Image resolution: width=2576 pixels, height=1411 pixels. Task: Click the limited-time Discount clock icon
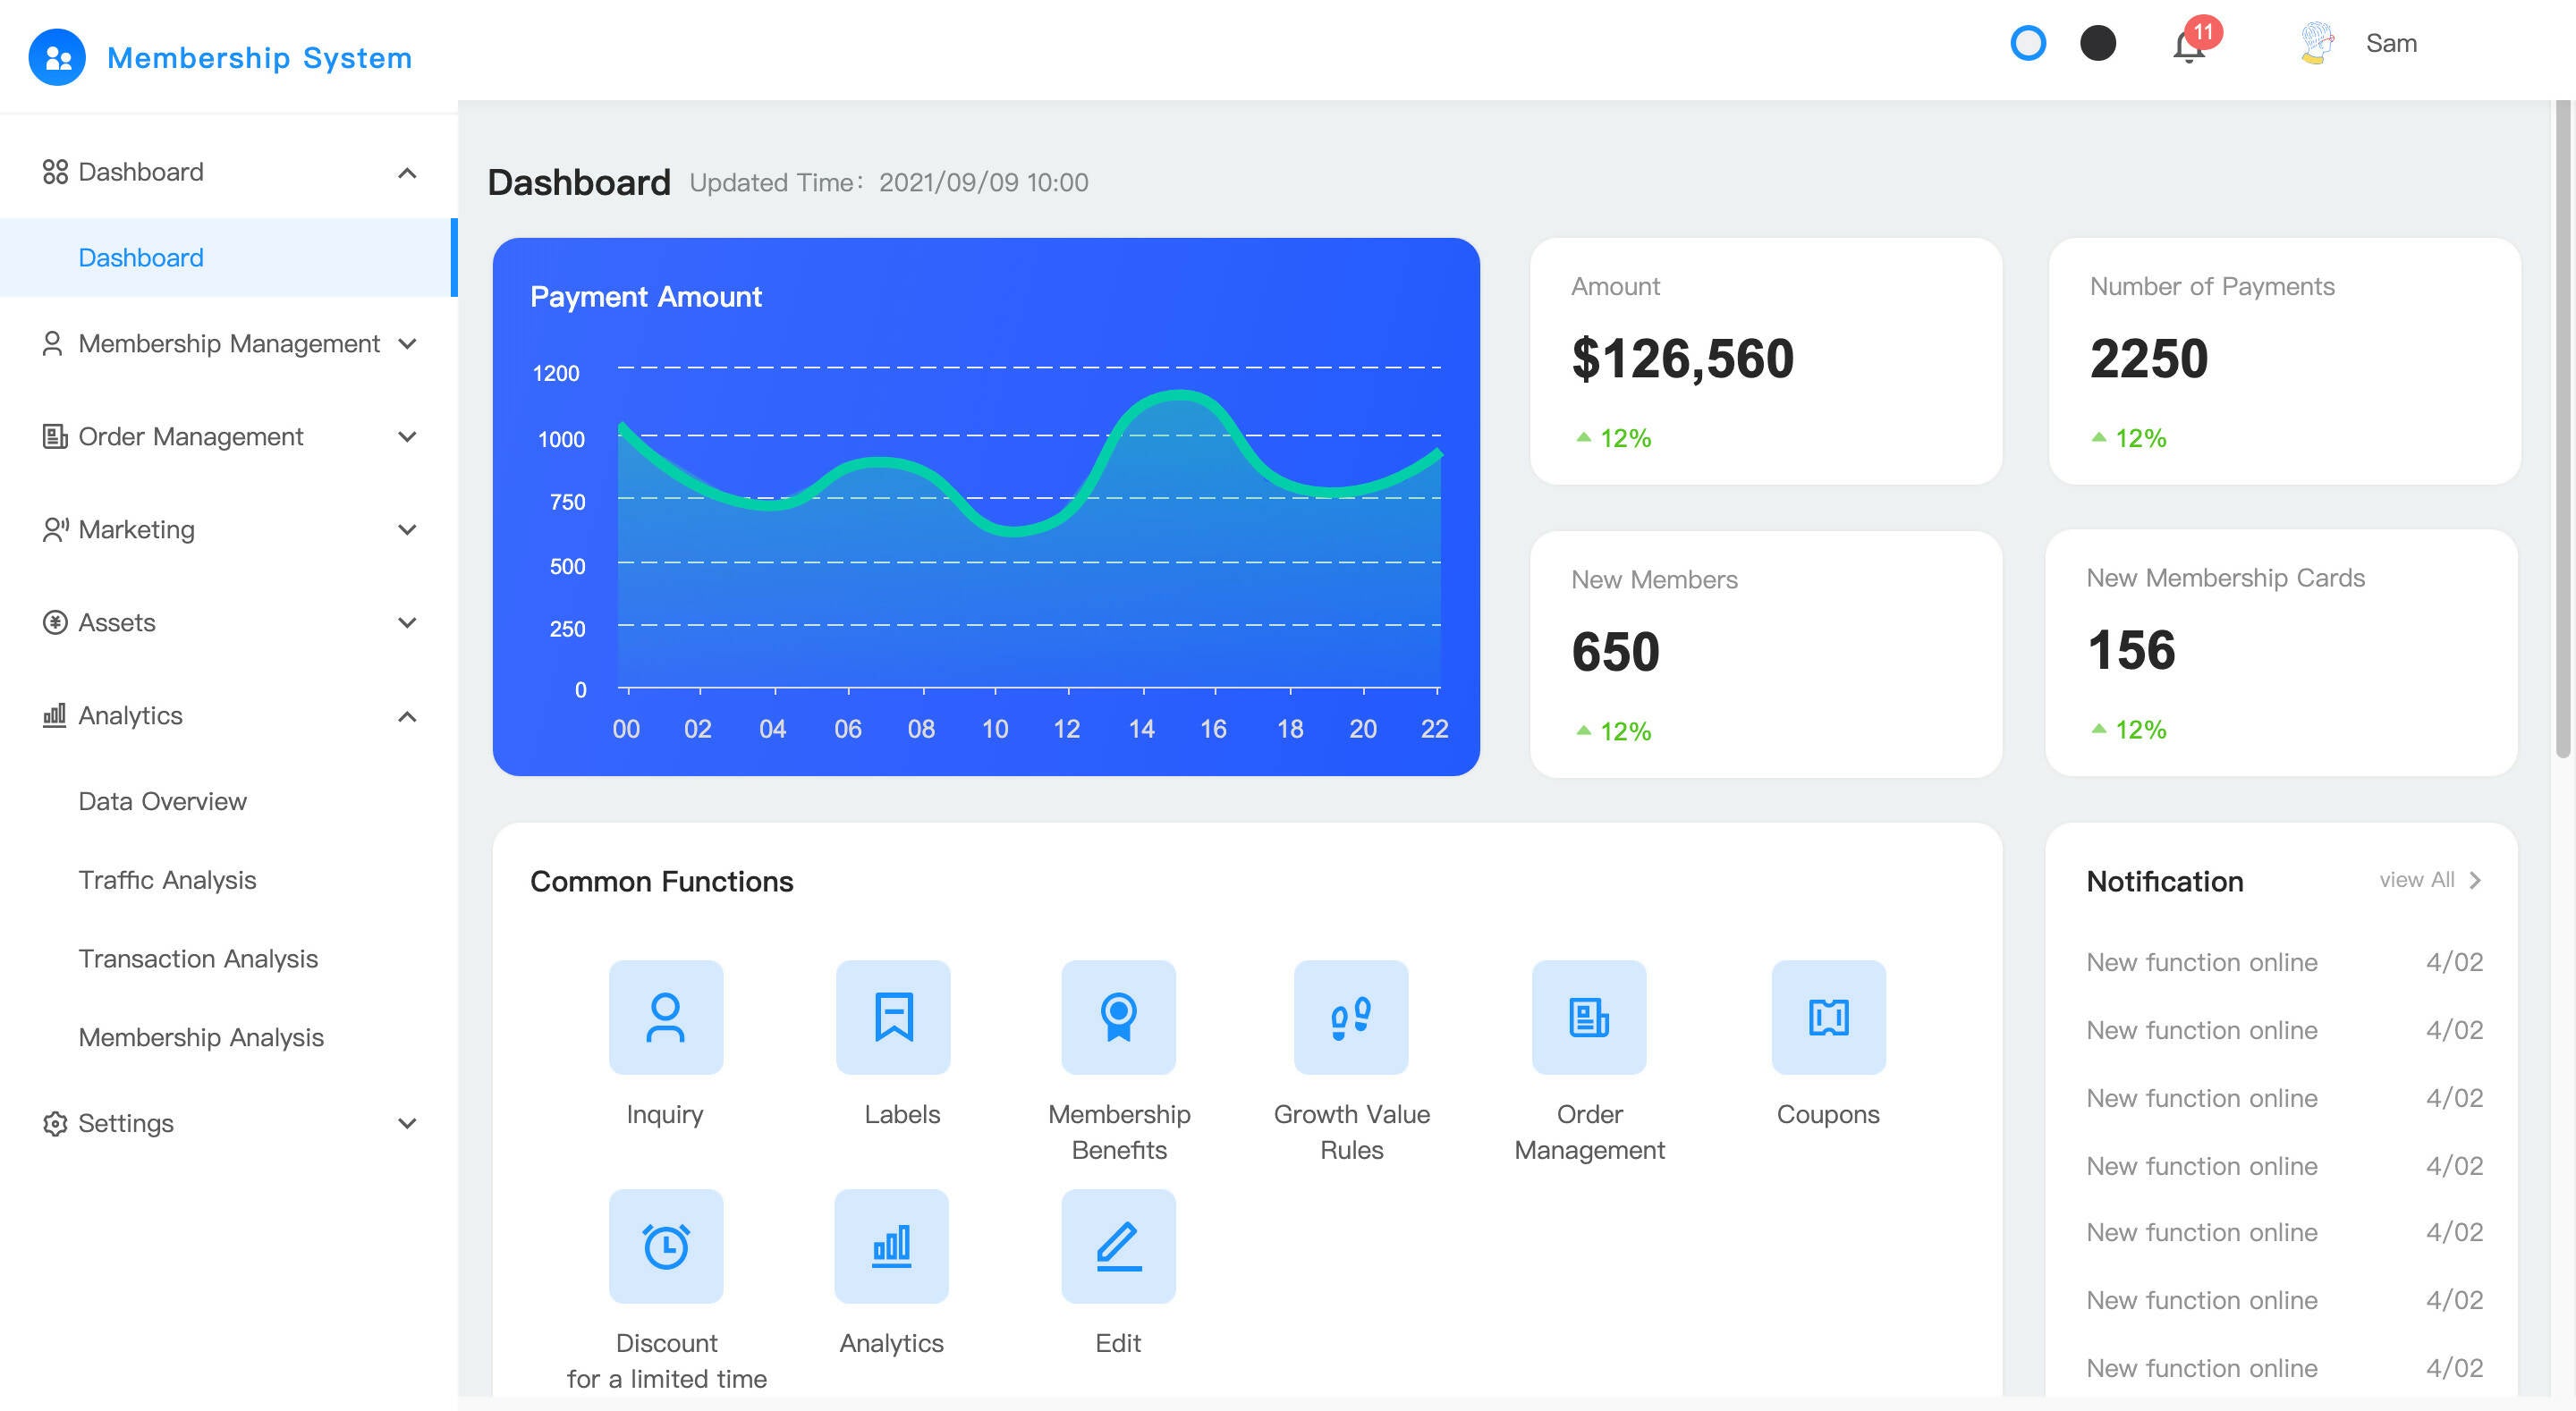pyautogui.click(x=665, y=1245)
